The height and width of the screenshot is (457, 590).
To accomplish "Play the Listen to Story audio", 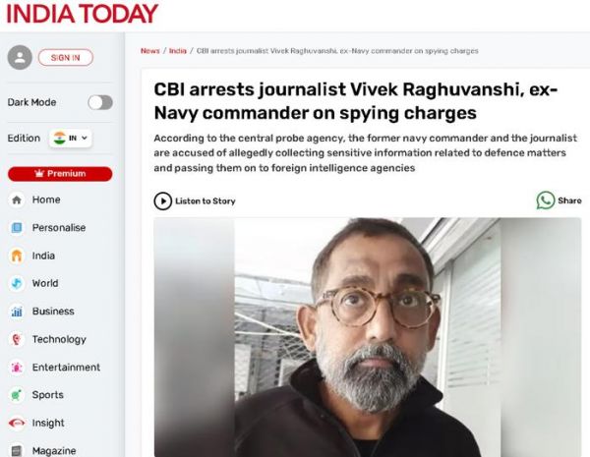I will coord(162,201).
